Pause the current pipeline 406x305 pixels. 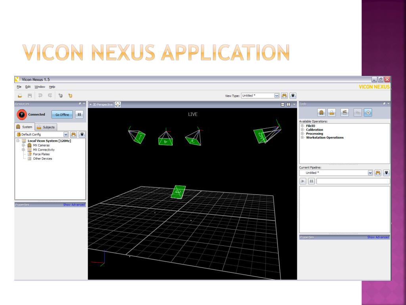pos(311,181)
